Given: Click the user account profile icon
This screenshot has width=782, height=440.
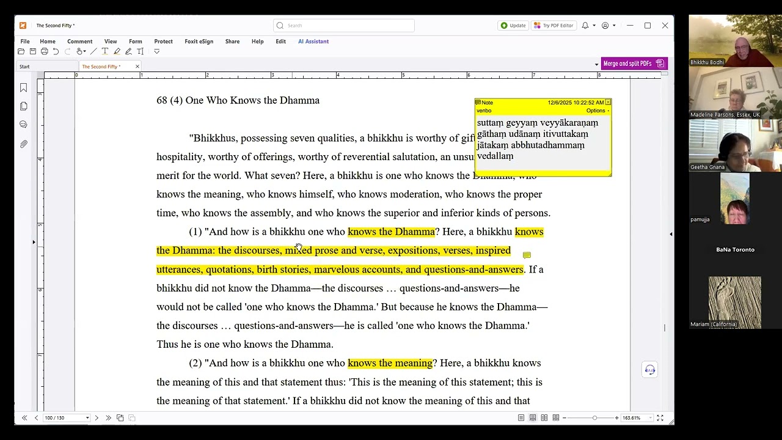Looking at the screenshot, I should [x=605, y=26].
